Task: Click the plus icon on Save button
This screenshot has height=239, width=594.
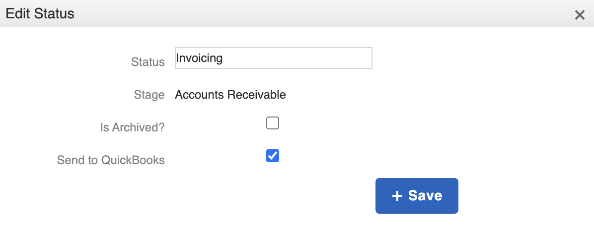Action: pos(397,196)
